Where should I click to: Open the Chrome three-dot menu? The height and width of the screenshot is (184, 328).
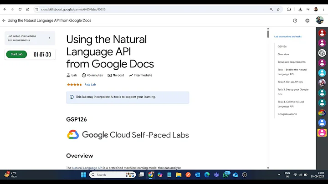click(x=323, y=9)
